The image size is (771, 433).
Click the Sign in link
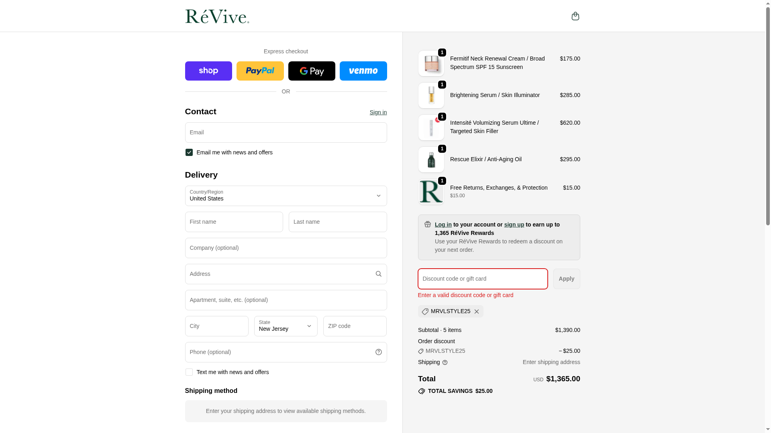point(378,112)
